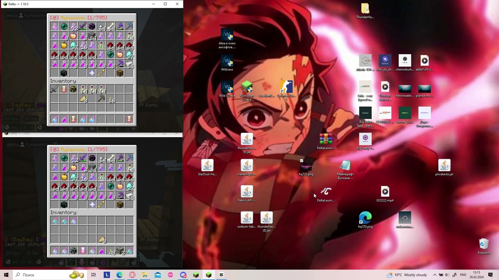Click the iron ingot stack in upper auction

(130, 64)
